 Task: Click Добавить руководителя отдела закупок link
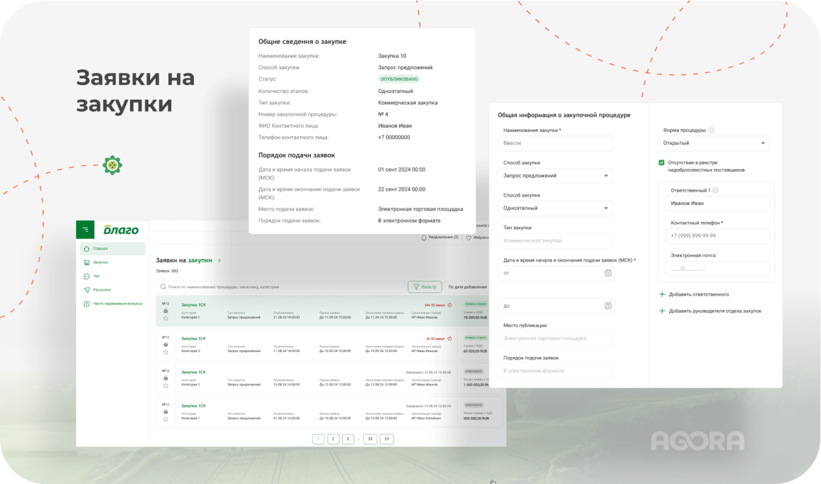(x=715, y=311)
